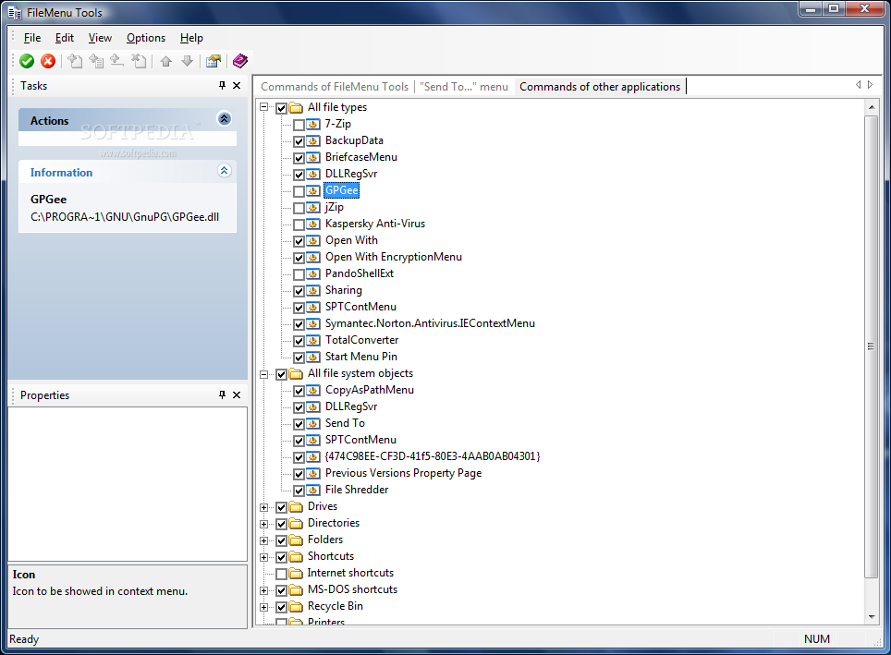The image size is (891, 655).
Task: Click the green Apply changes checkmark icon
Action: pos(27,61)
